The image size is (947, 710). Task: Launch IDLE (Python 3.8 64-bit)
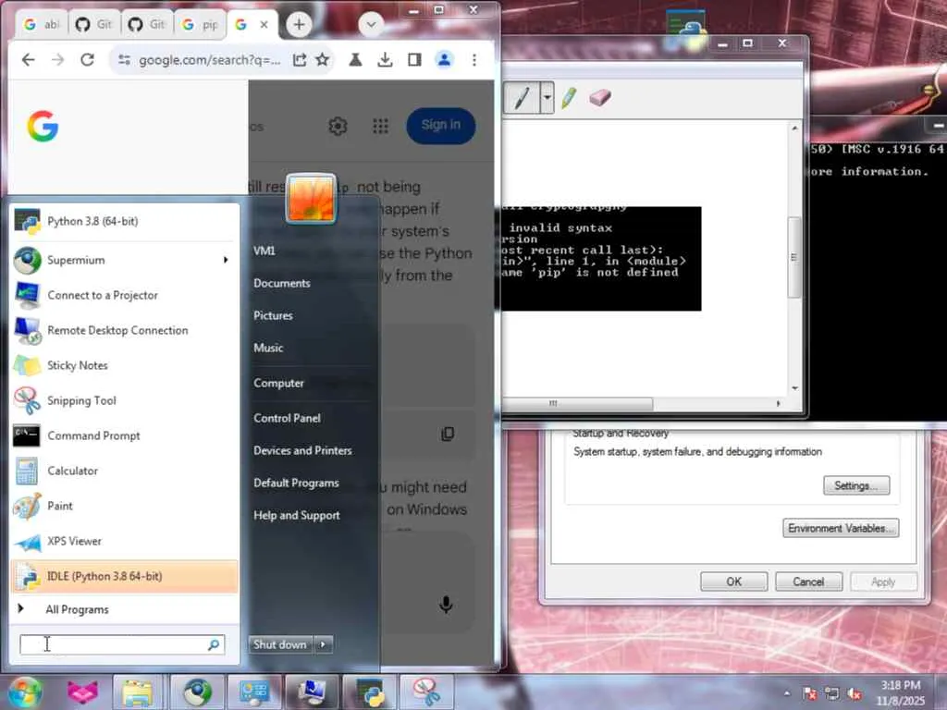click(x=124, y=576)
